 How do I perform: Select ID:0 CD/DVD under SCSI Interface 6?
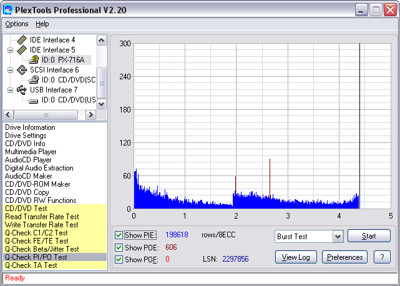click(69, 80)
